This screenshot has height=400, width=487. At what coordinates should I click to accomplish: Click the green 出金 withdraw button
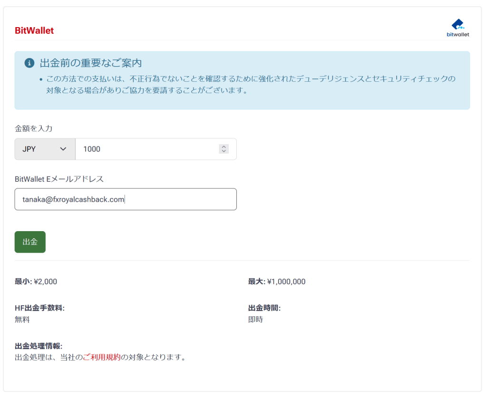pyautogui.click(x=30, y=242)
